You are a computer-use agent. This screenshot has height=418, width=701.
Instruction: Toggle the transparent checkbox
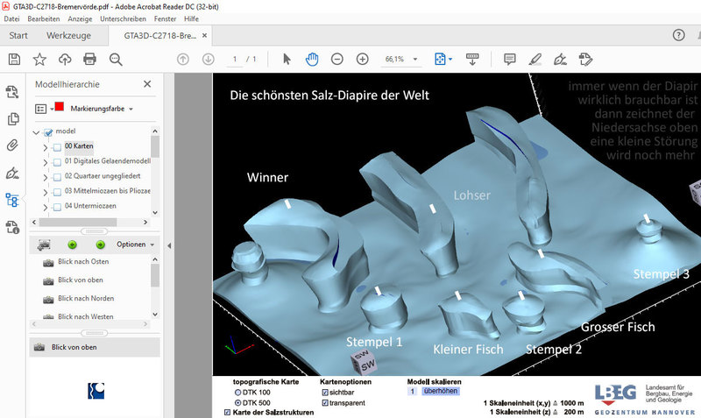point(325,403)
